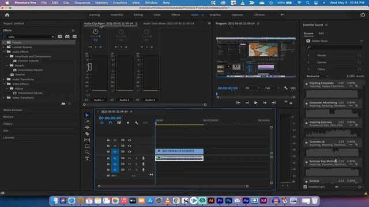Switch to the Audio Track Mixer tab
Screen dimensions: 369x207
168,24
